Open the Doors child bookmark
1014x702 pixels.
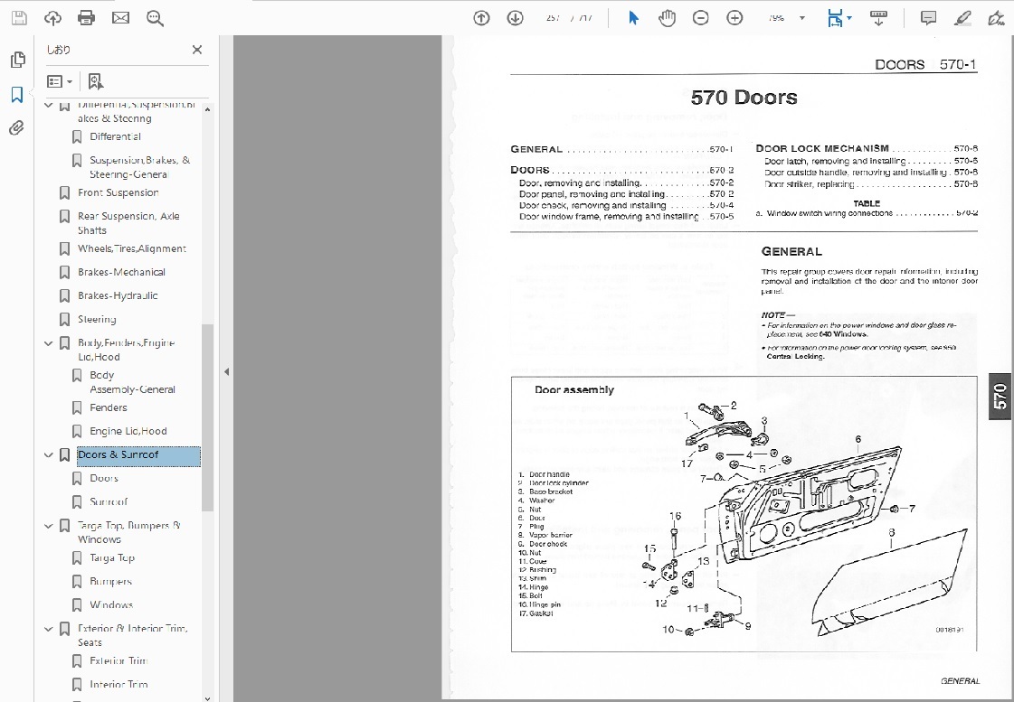tap(104, 478)
